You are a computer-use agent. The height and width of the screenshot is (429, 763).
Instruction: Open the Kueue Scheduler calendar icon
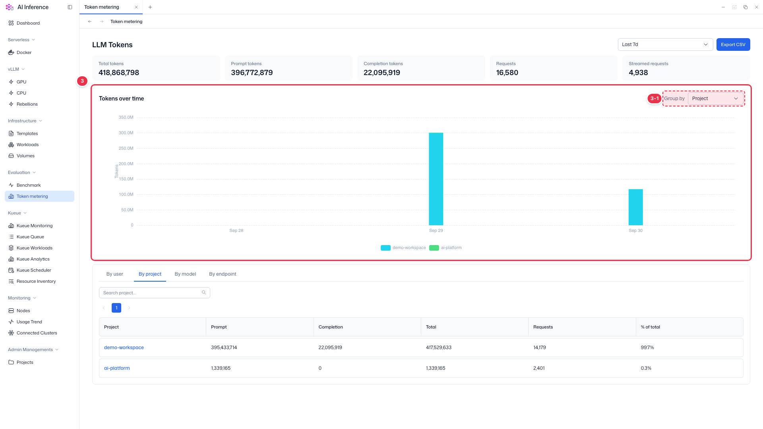[11, 270]
